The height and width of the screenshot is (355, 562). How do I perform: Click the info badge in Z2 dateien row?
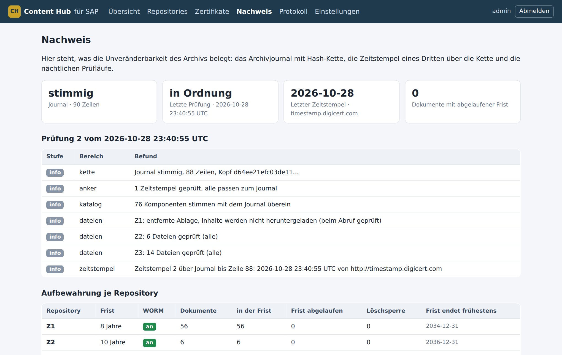click(x=55, y=237)
